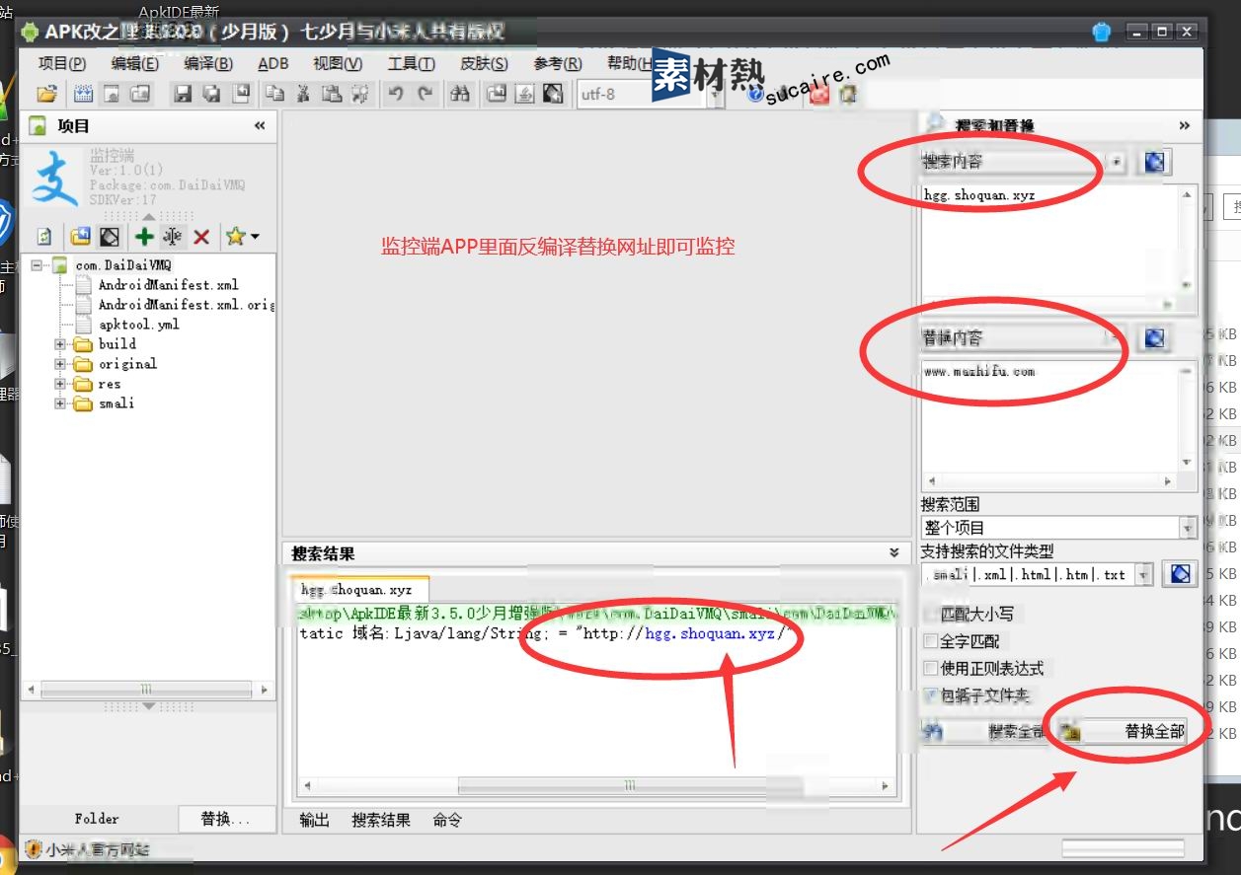
Task: Open the 编译(B) menu
Action: pos(208,63)
